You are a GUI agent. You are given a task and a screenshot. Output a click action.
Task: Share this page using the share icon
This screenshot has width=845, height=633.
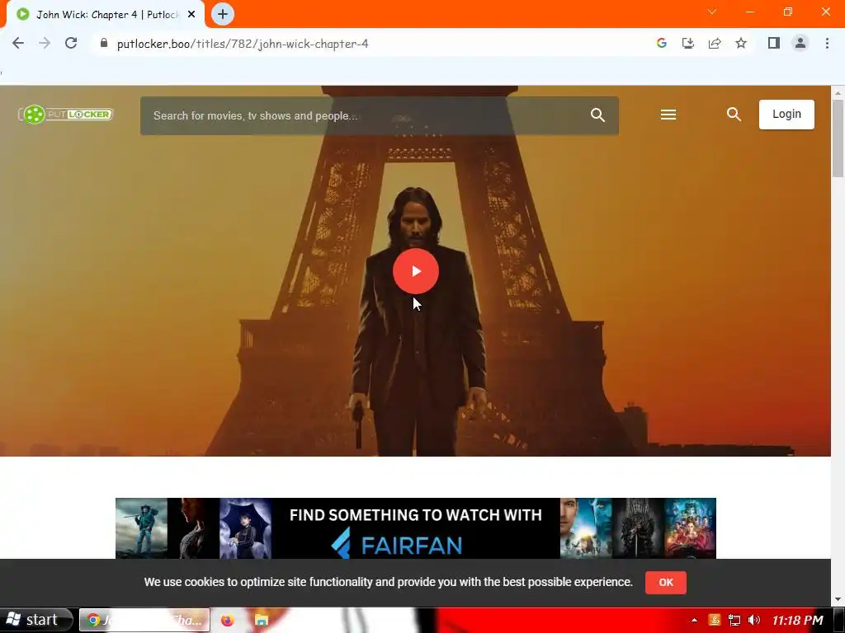(x=715, y=43)
